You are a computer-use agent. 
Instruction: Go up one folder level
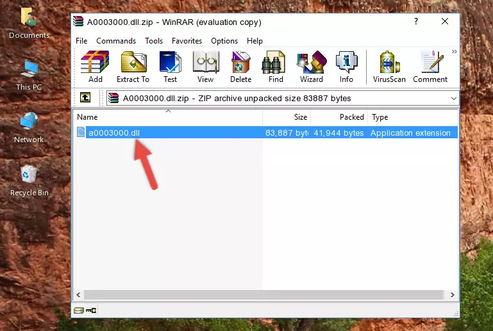coord(85,98)
